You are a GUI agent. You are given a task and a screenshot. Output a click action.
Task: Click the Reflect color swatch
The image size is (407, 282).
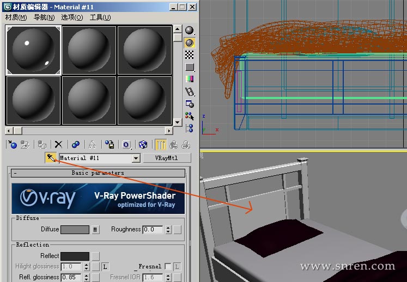click(75, 256)
